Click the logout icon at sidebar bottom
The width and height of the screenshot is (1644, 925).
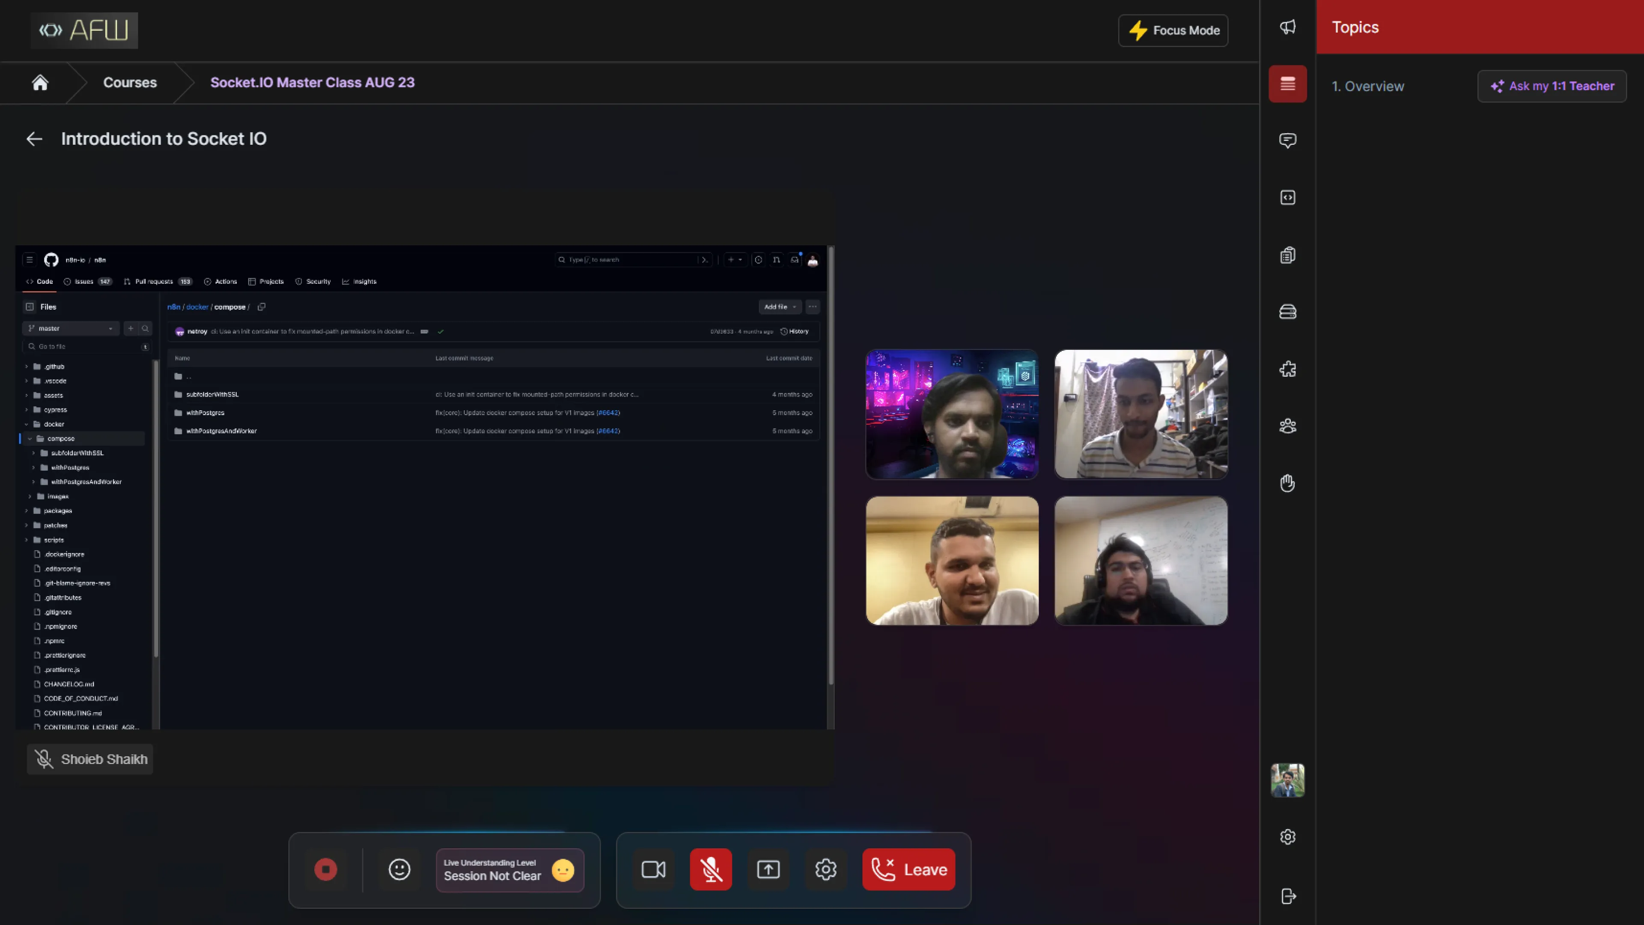coord(1287,896)
